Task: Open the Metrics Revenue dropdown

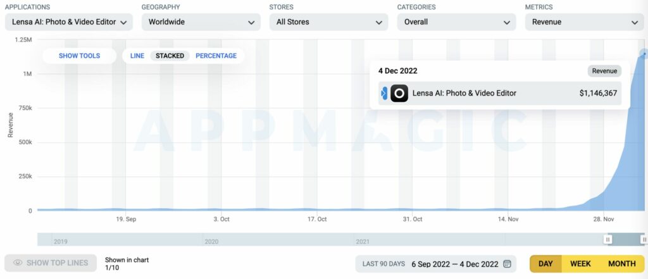Action: tap(585, 22)
